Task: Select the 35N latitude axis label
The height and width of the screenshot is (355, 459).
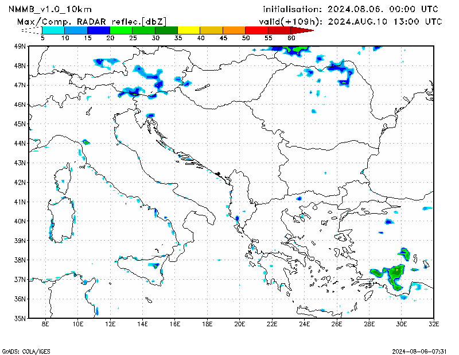Action: tap(20, 318)
